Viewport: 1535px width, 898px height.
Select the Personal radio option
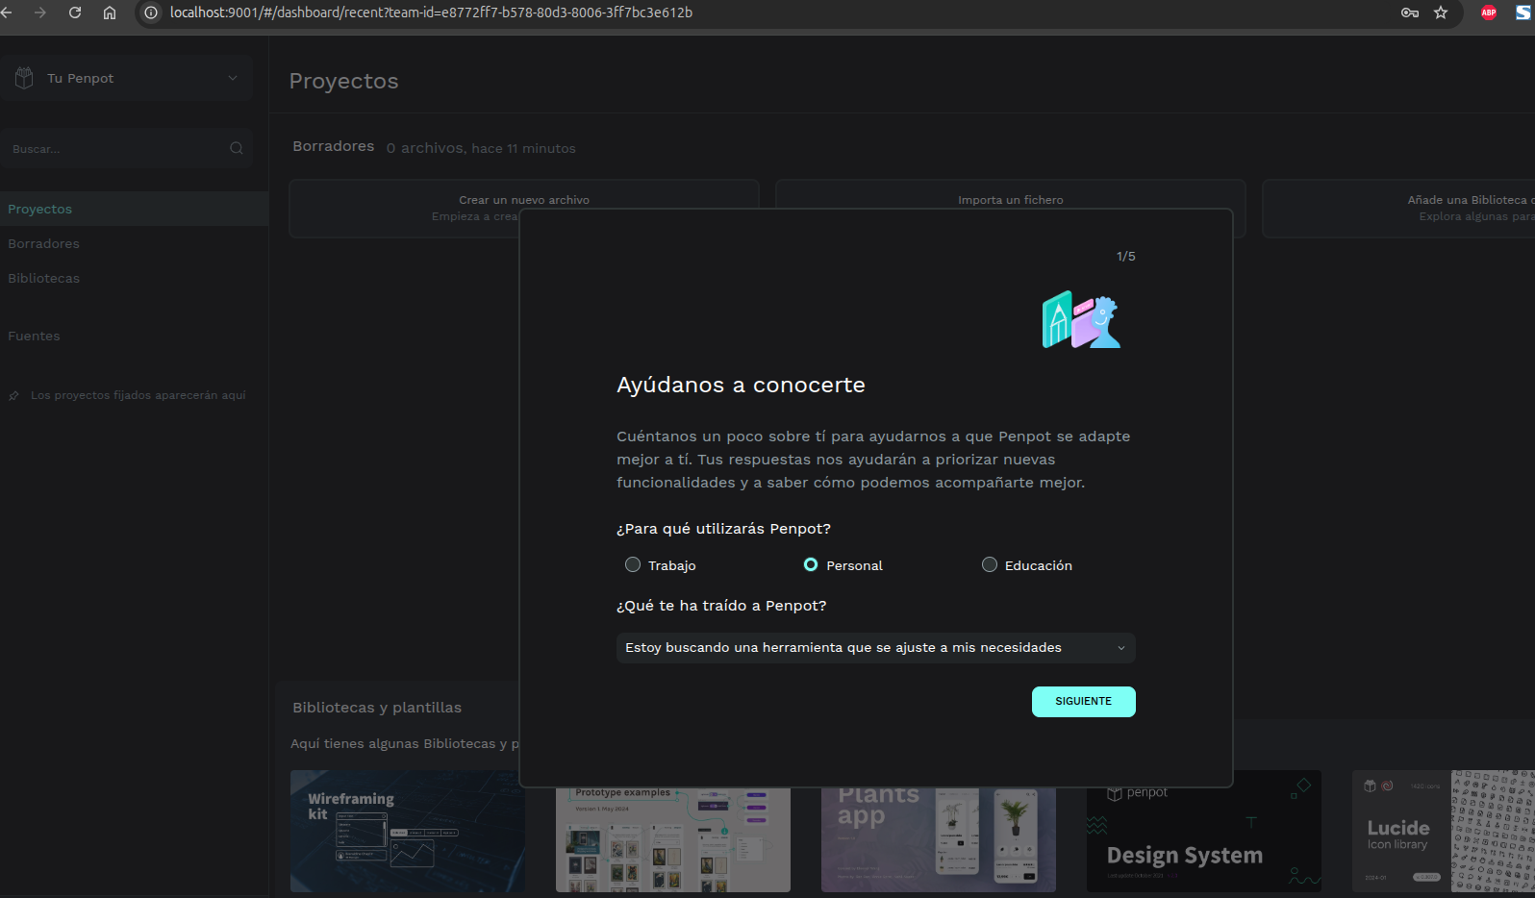point(811,565)
